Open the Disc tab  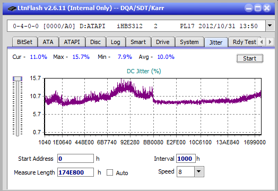95,42
